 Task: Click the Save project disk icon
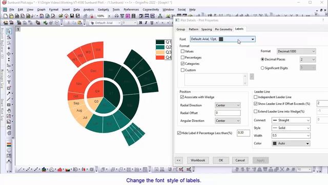pos(72,16)
